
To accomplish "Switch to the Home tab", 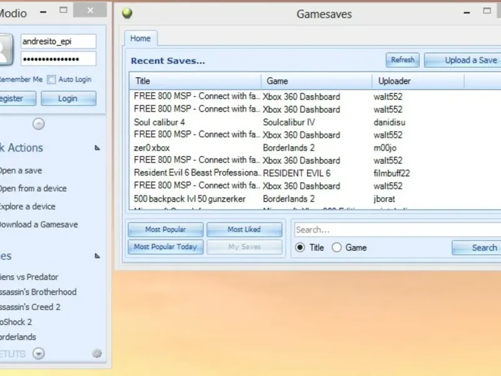I will click(140, 38).
